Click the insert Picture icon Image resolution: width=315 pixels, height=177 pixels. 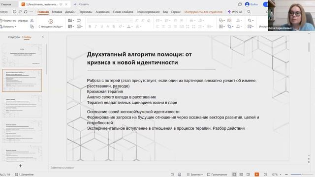coord(229,21)
